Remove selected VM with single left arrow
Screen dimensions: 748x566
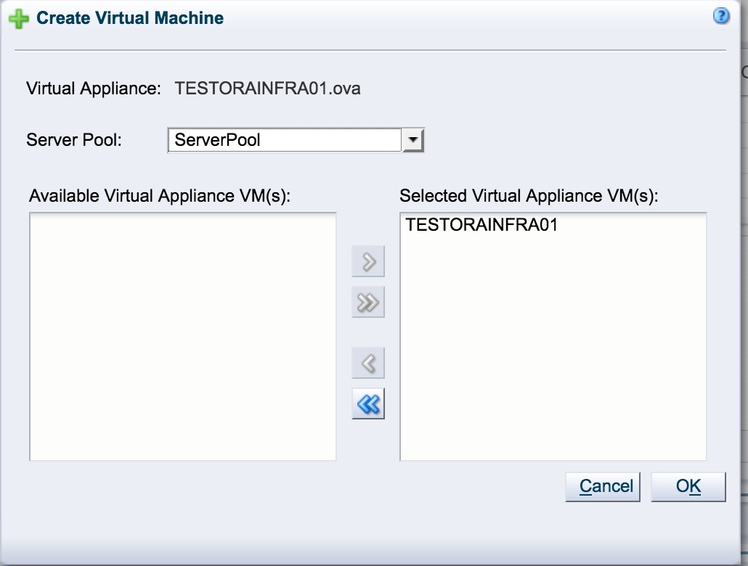(367, 363)
